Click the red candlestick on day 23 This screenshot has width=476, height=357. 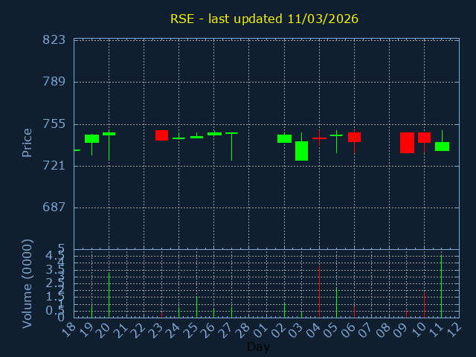161,135
